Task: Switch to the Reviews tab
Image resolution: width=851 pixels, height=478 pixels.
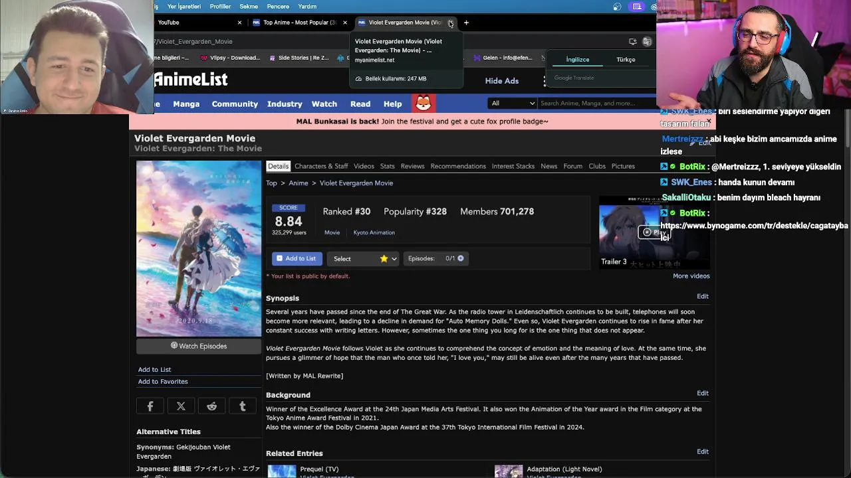Action: (x=412, y=166)
